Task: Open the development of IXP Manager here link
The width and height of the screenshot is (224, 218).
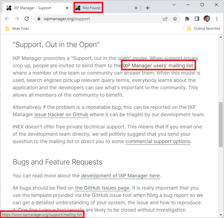Action: (x=120, y=176)
